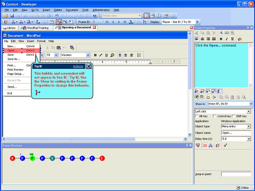The image size is (255, 191).
Task: Check the Alt key checkbox
Action: coord(197,116)
